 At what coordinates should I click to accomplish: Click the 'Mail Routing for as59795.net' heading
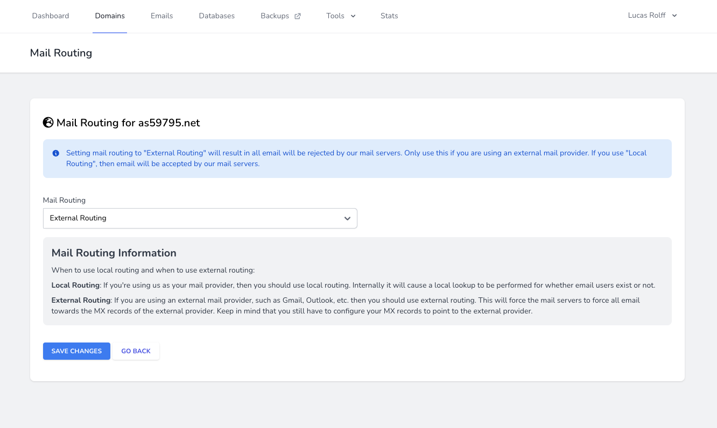128,123
